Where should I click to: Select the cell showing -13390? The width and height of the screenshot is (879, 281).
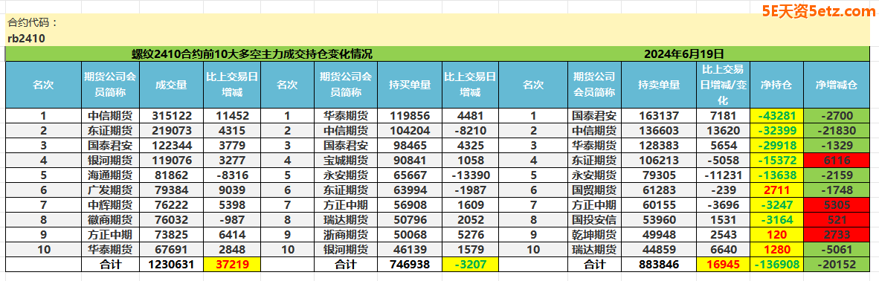coord(470,175)
